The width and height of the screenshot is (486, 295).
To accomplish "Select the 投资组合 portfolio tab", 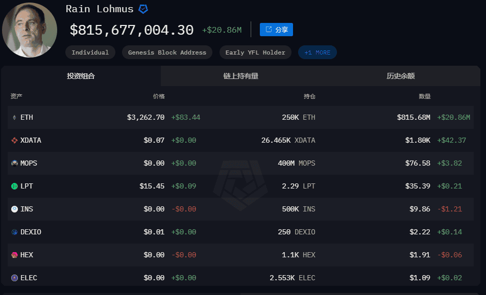I will [x=81, y=76].
